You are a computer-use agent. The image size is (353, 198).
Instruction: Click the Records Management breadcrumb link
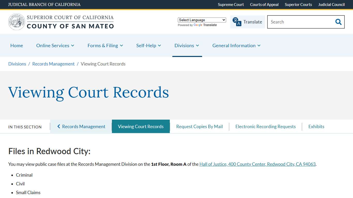click(53, 64)
